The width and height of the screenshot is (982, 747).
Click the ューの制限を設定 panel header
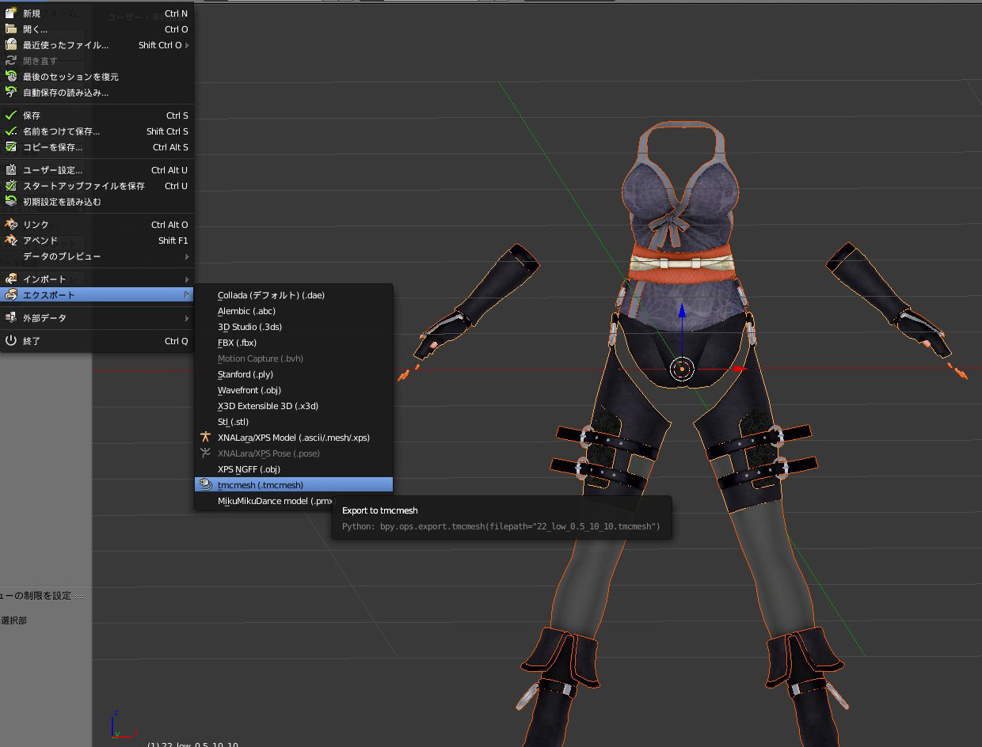[43, 596]
